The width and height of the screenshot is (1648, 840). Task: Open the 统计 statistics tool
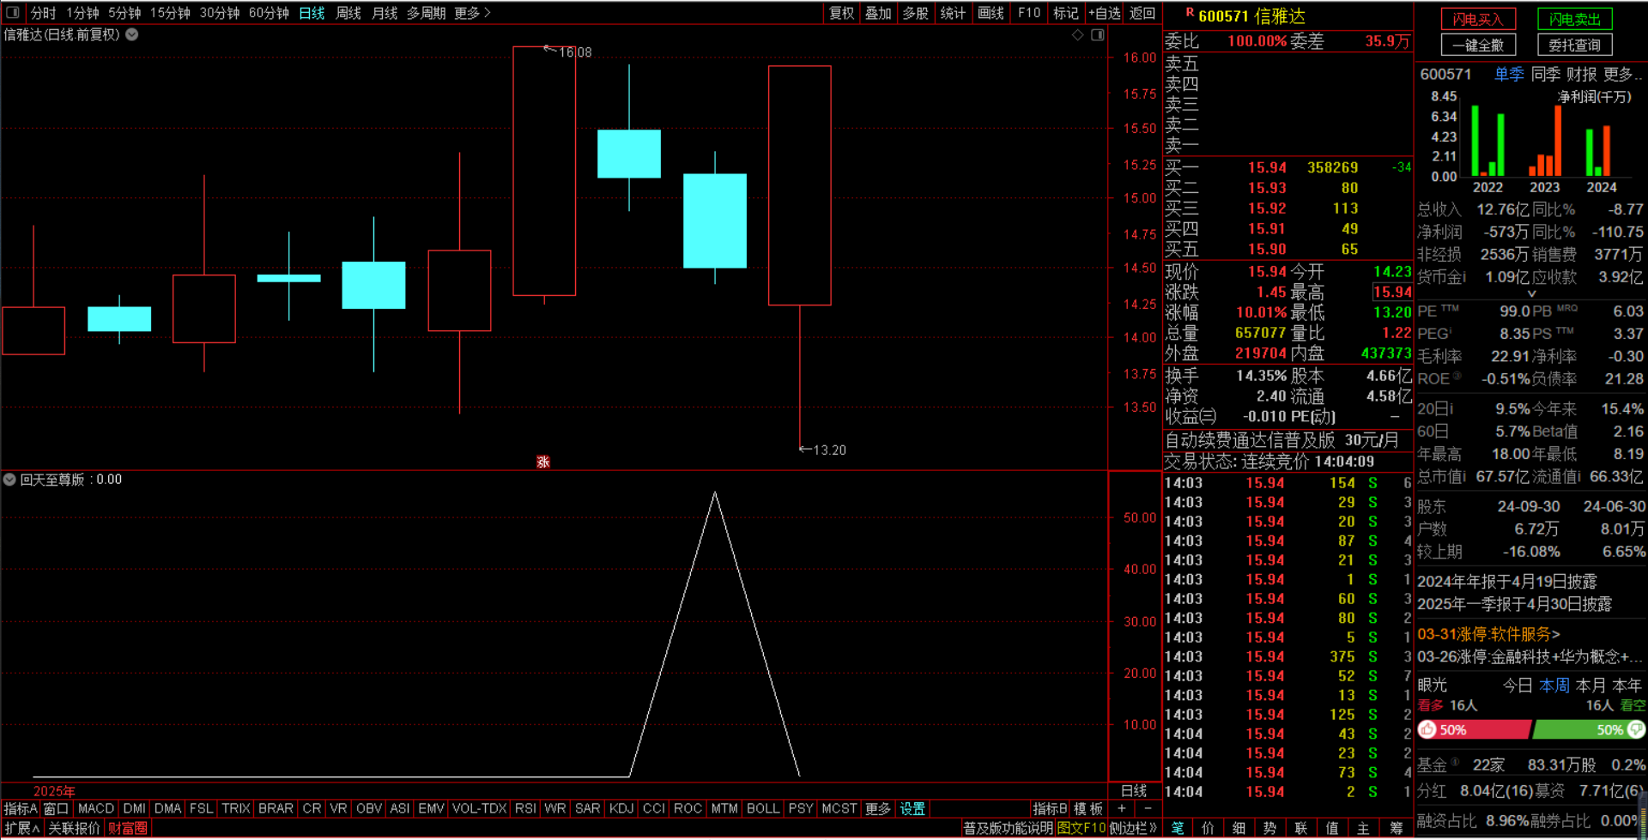pos(953,13)
